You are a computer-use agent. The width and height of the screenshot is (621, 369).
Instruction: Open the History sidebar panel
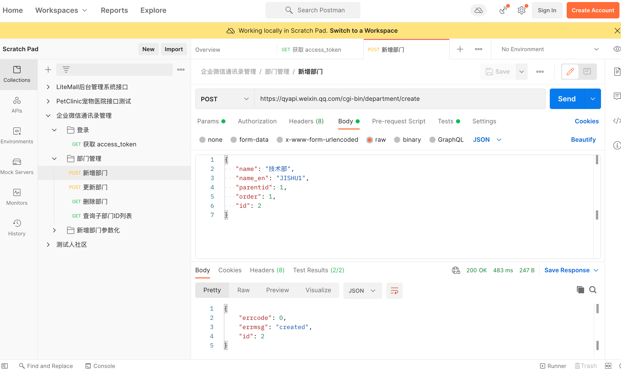coord(17,228)
